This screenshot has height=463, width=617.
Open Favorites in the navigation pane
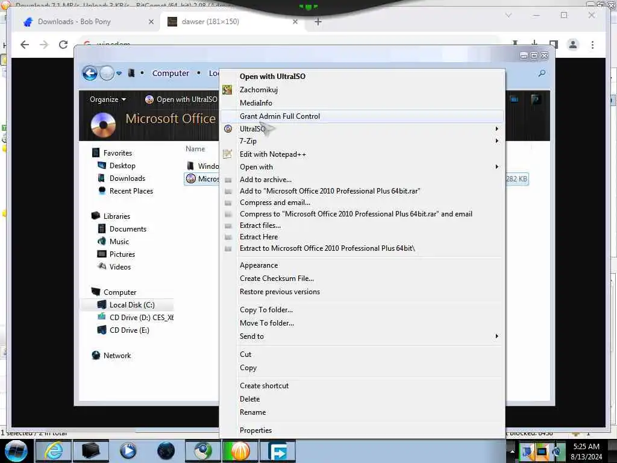click(117, 153)
